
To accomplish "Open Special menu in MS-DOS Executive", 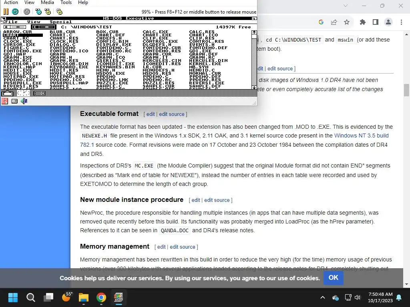I will pyautogui.click(x=61, y=22).
